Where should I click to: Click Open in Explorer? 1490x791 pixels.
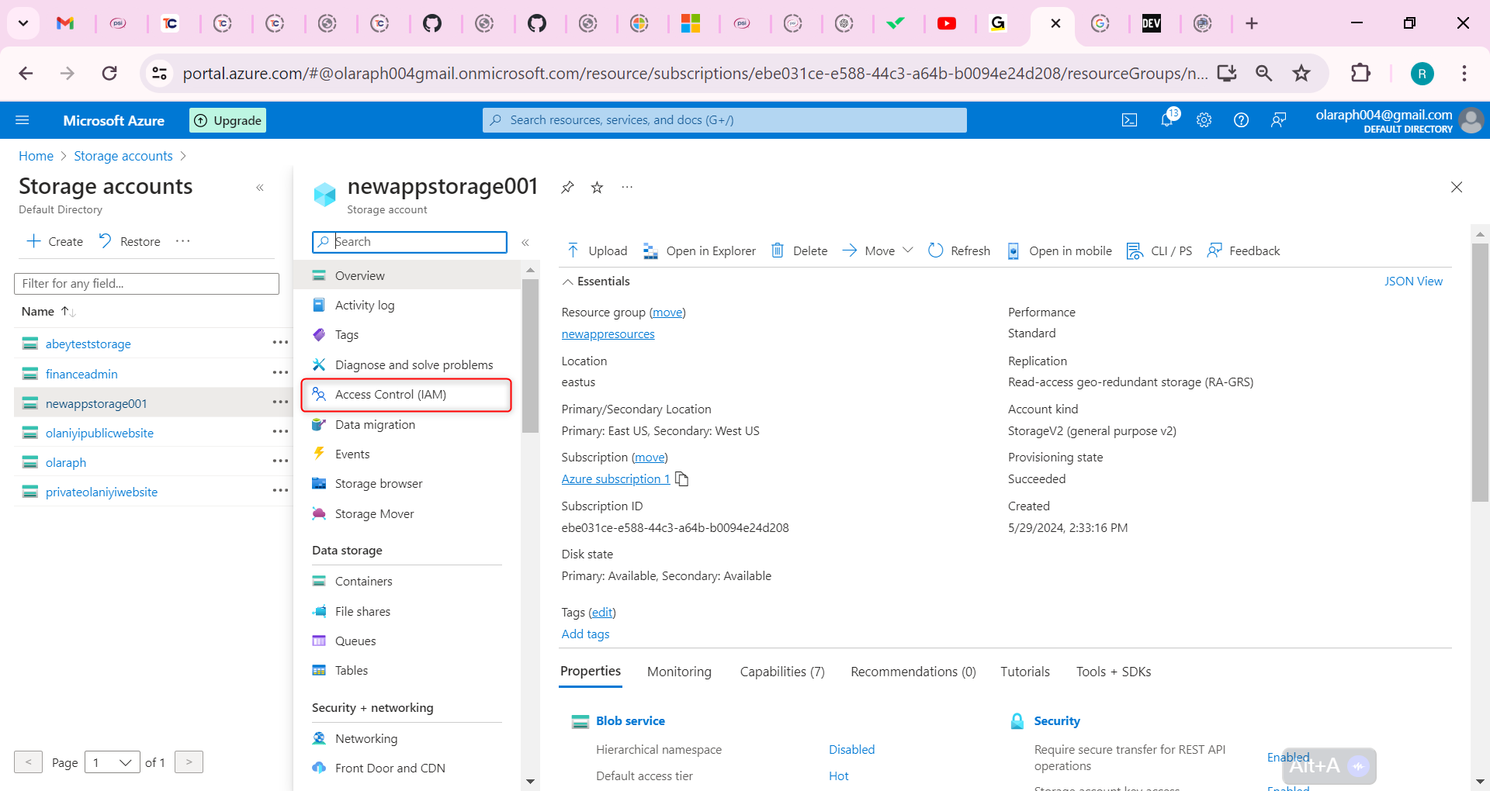tap(698, 250)
